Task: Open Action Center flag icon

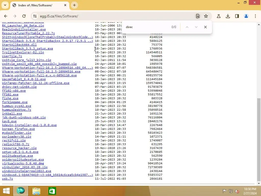Action: click(x=225, y=191)
